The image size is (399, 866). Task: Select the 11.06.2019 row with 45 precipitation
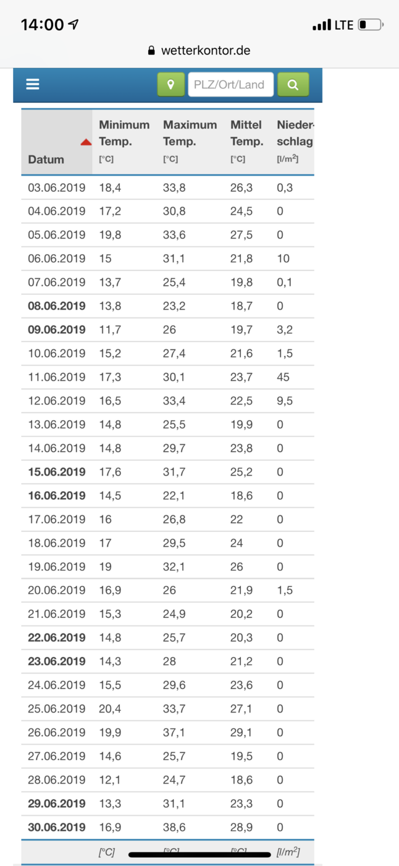(167, 377)
